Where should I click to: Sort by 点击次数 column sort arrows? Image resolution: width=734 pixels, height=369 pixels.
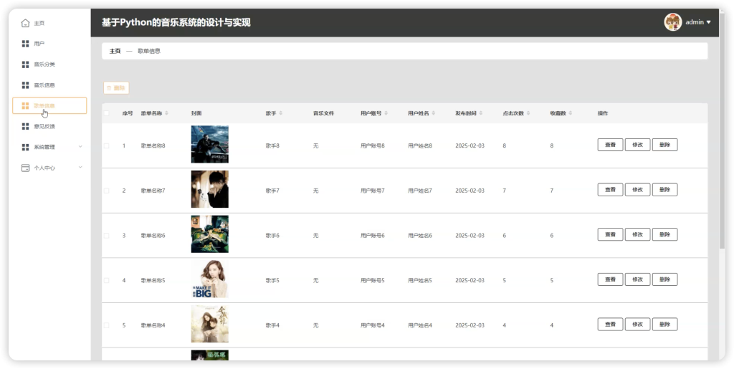(528, 114)
